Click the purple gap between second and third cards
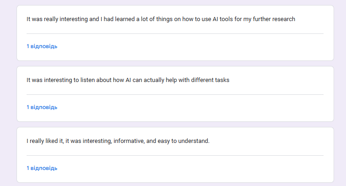The height and width of the screenshot is (186, 346). (x=175, y=125)
